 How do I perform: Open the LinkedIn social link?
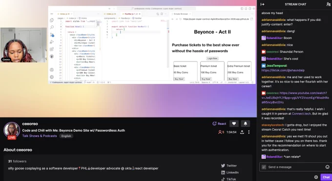click(230, 172)
